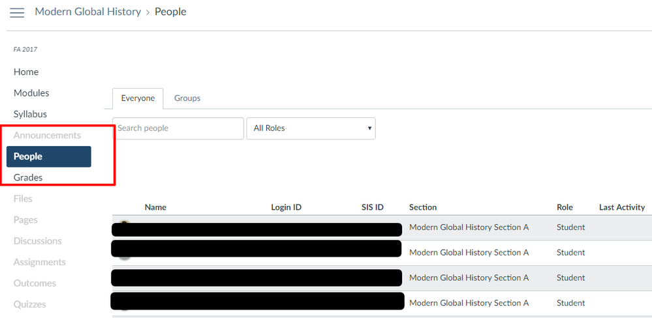The width and height of the screenshot is (652, 318).
Task: Open Assignments in sidebar
Action: [39, 262]
